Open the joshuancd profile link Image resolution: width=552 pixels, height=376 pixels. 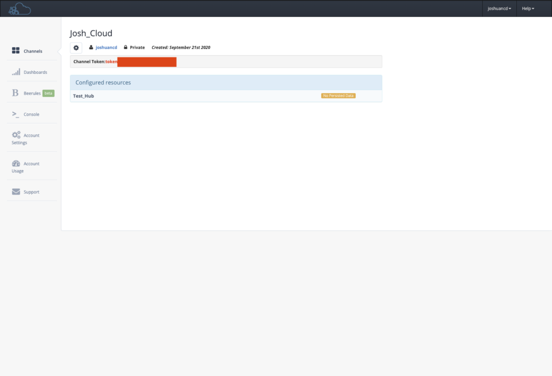pos(107,47)
